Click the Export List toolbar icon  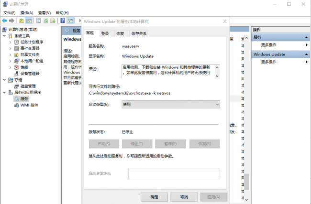[53, 21]
